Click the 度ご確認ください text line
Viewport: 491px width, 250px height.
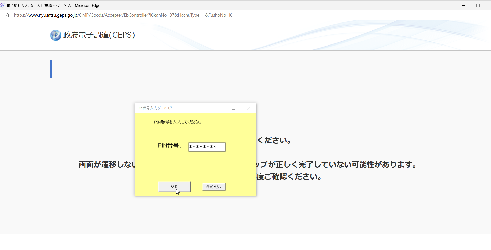pyautogui.click(x=289, y=176)
